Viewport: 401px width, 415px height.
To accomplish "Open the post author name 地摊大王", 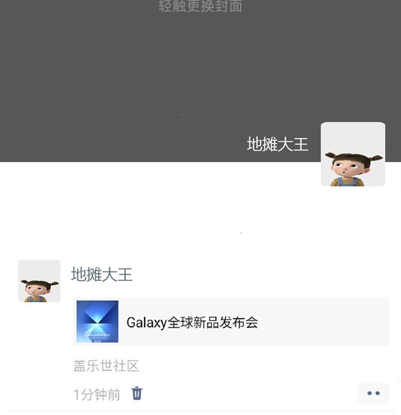I will 102,274.
